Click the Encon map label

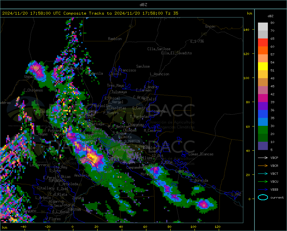pos(210,26)
